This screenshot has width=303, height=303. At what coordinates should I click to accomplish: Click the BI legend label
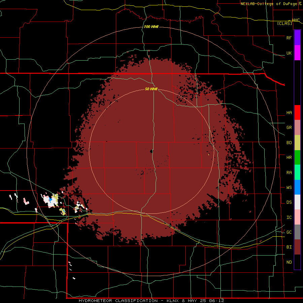289,247
